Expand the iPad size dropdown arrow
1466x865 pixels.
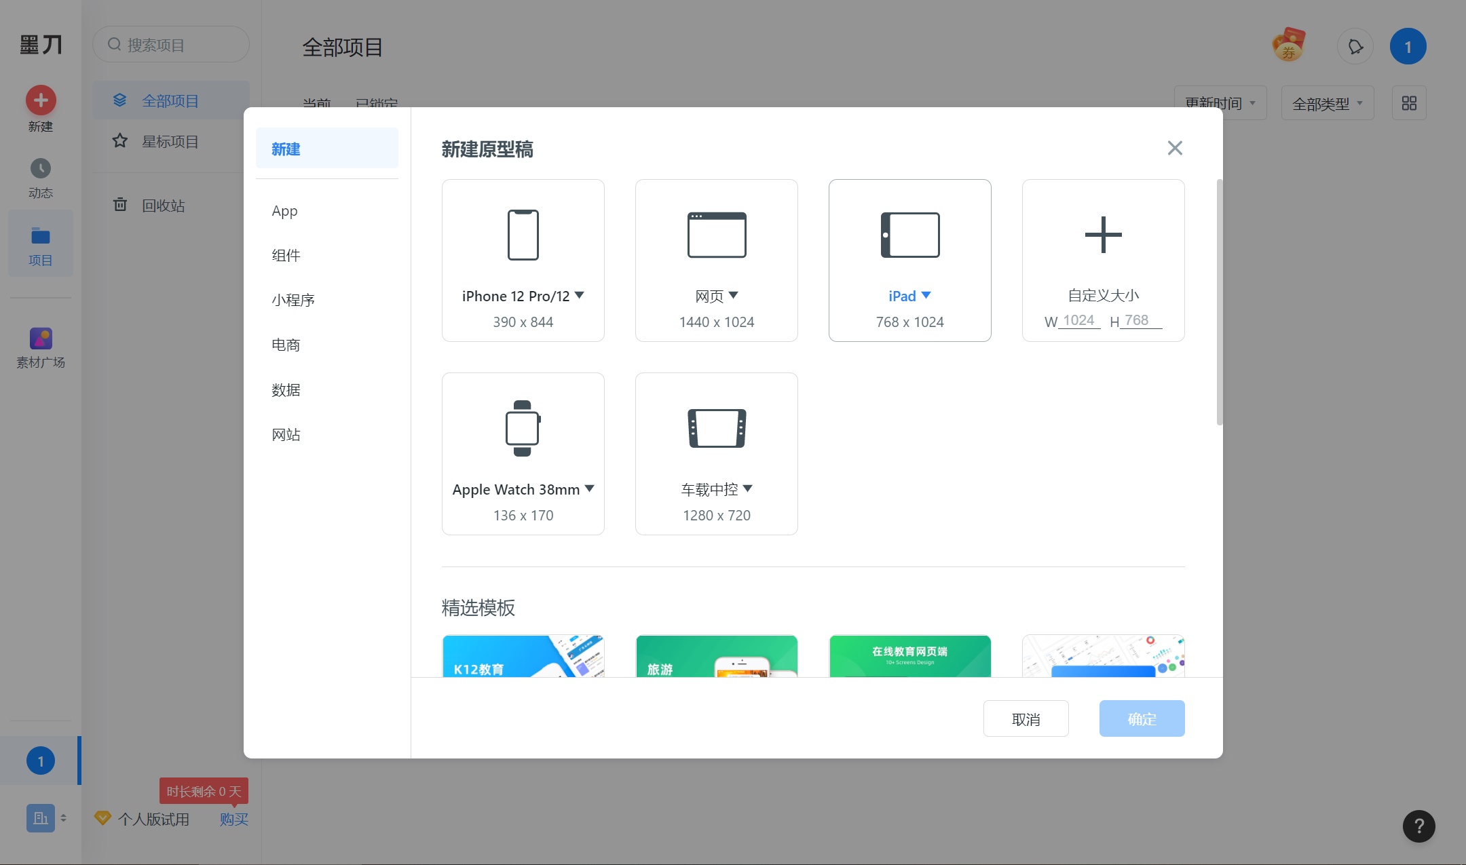[x=926, y=295]
